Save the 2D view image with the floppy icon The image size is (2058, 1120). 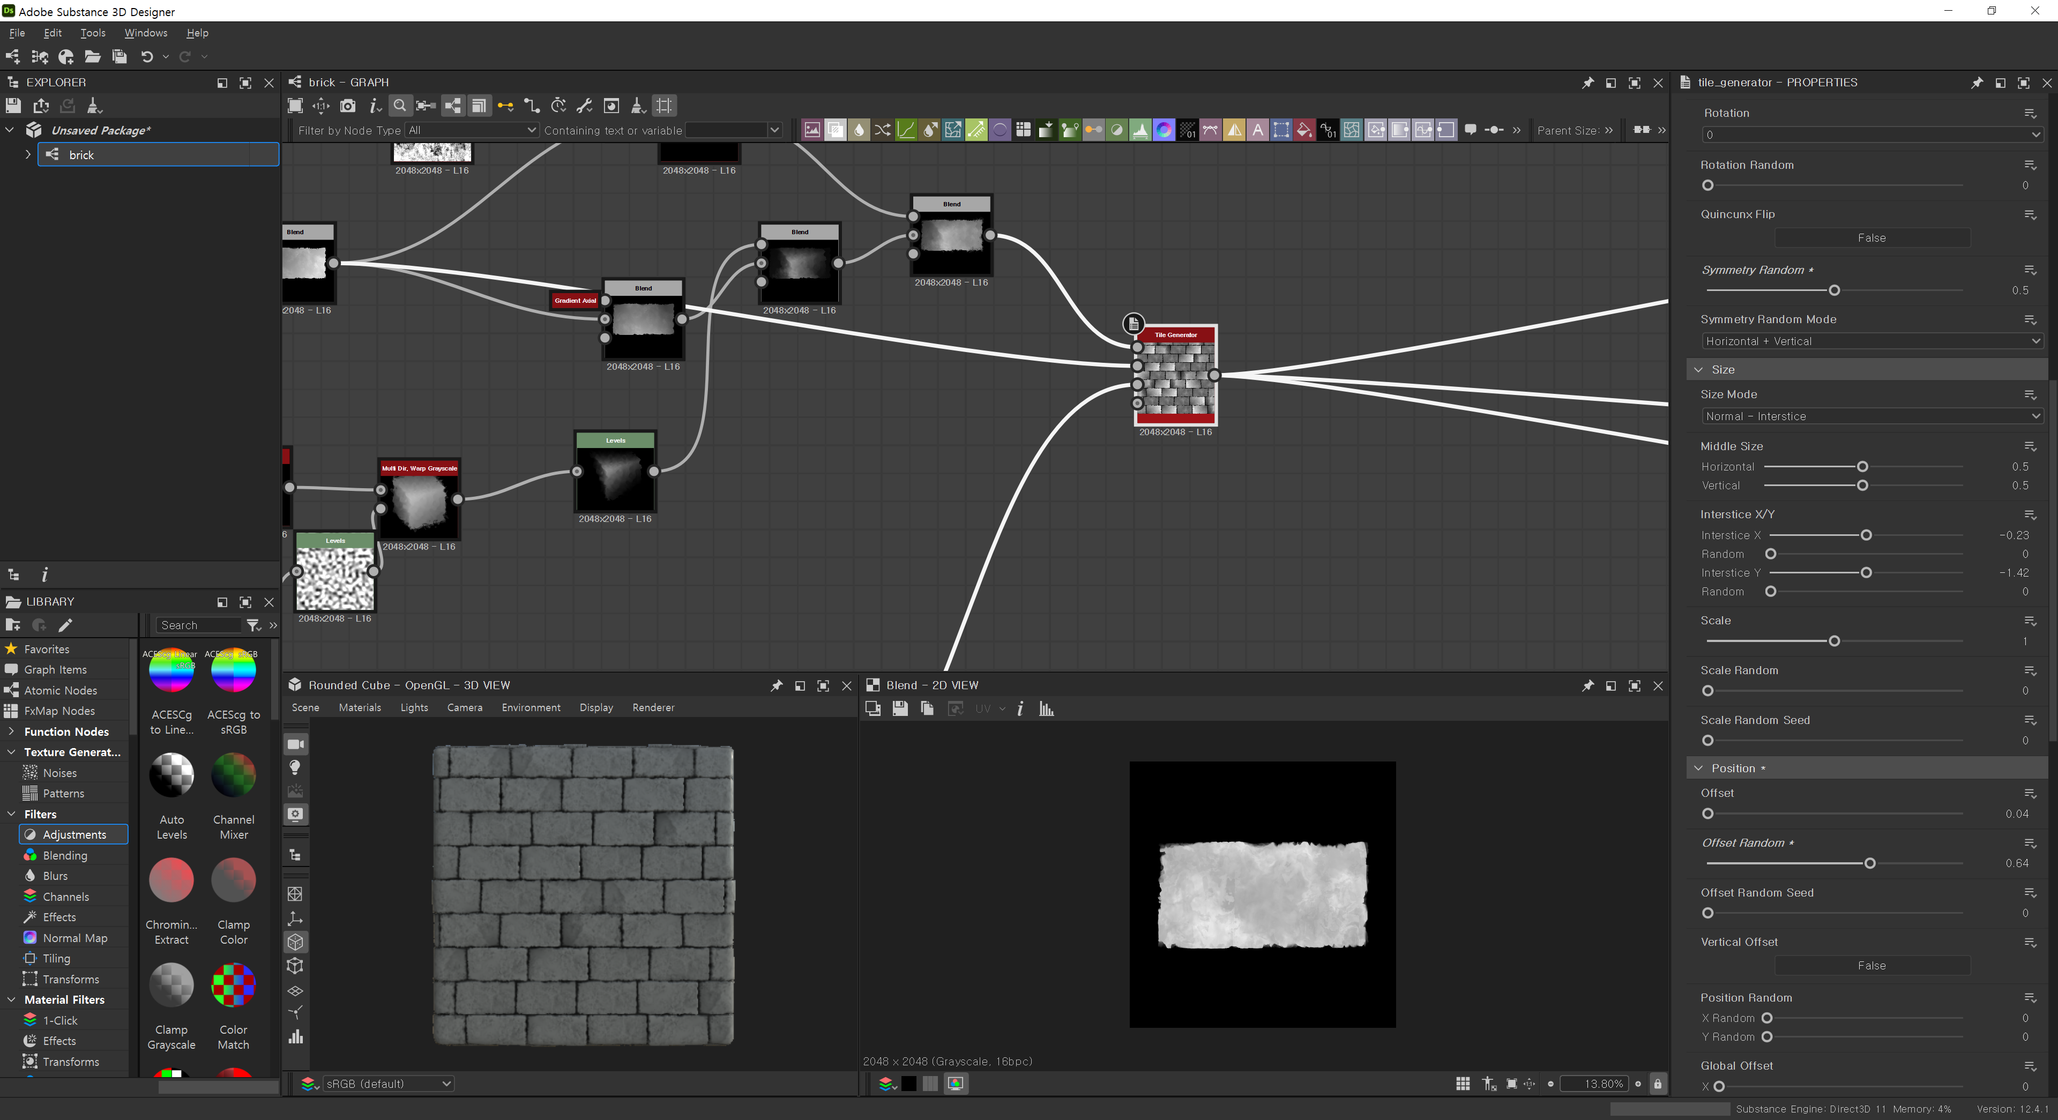[900, 708]
